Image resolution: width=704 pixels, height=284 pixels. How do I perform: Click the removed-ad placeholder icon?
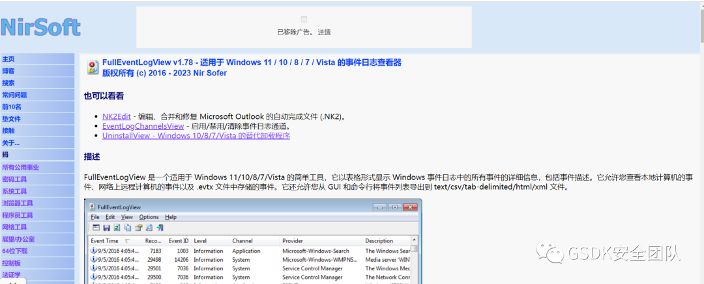click(304, 19)
